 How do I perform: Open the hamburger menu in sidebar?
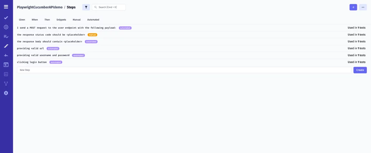6,7
